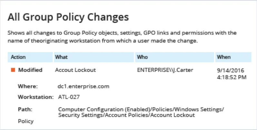Select the Computer Configuration path text
The image size is (257, 130).
click(x=141, y=109)
